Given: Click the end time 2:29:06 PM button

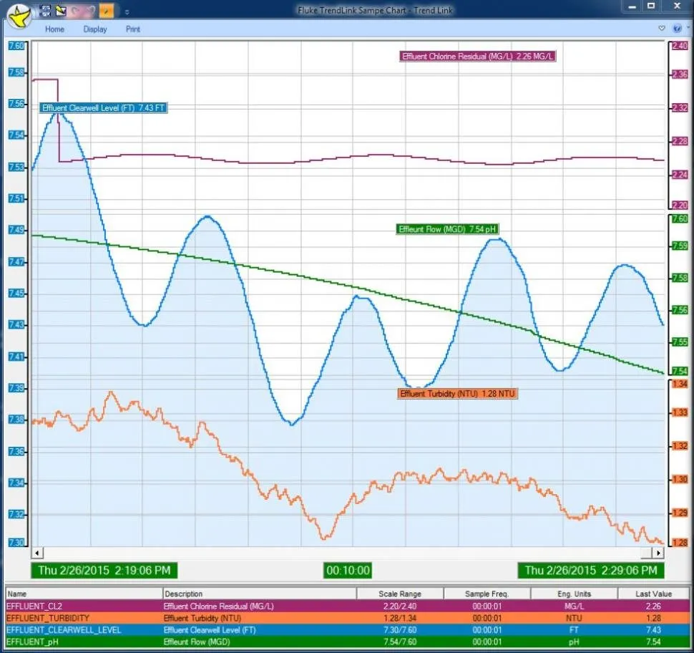Looking at the screenshot, I should [x=590, y=570].
